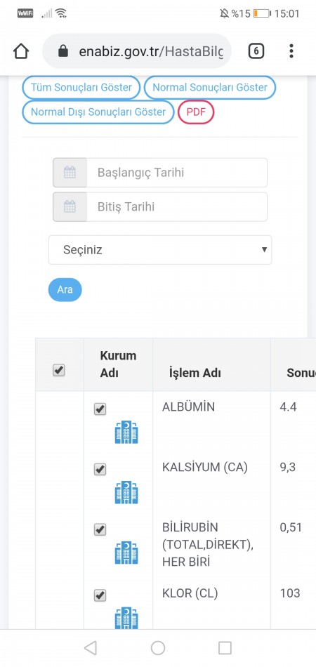The height and width of the screenshot is (667, 316).
Task: Tap the Android back navigation triangle
Action: point(90,648)
